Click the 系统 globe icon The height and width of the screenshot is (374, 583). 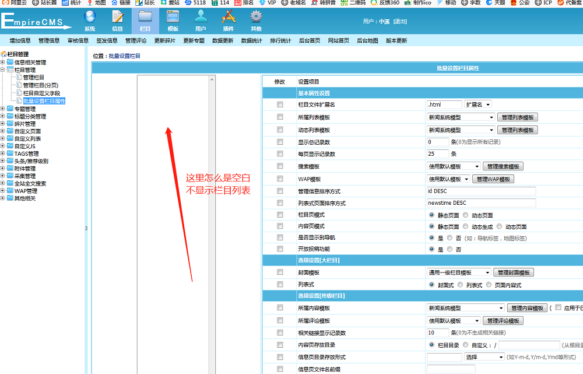click(90, 17)
